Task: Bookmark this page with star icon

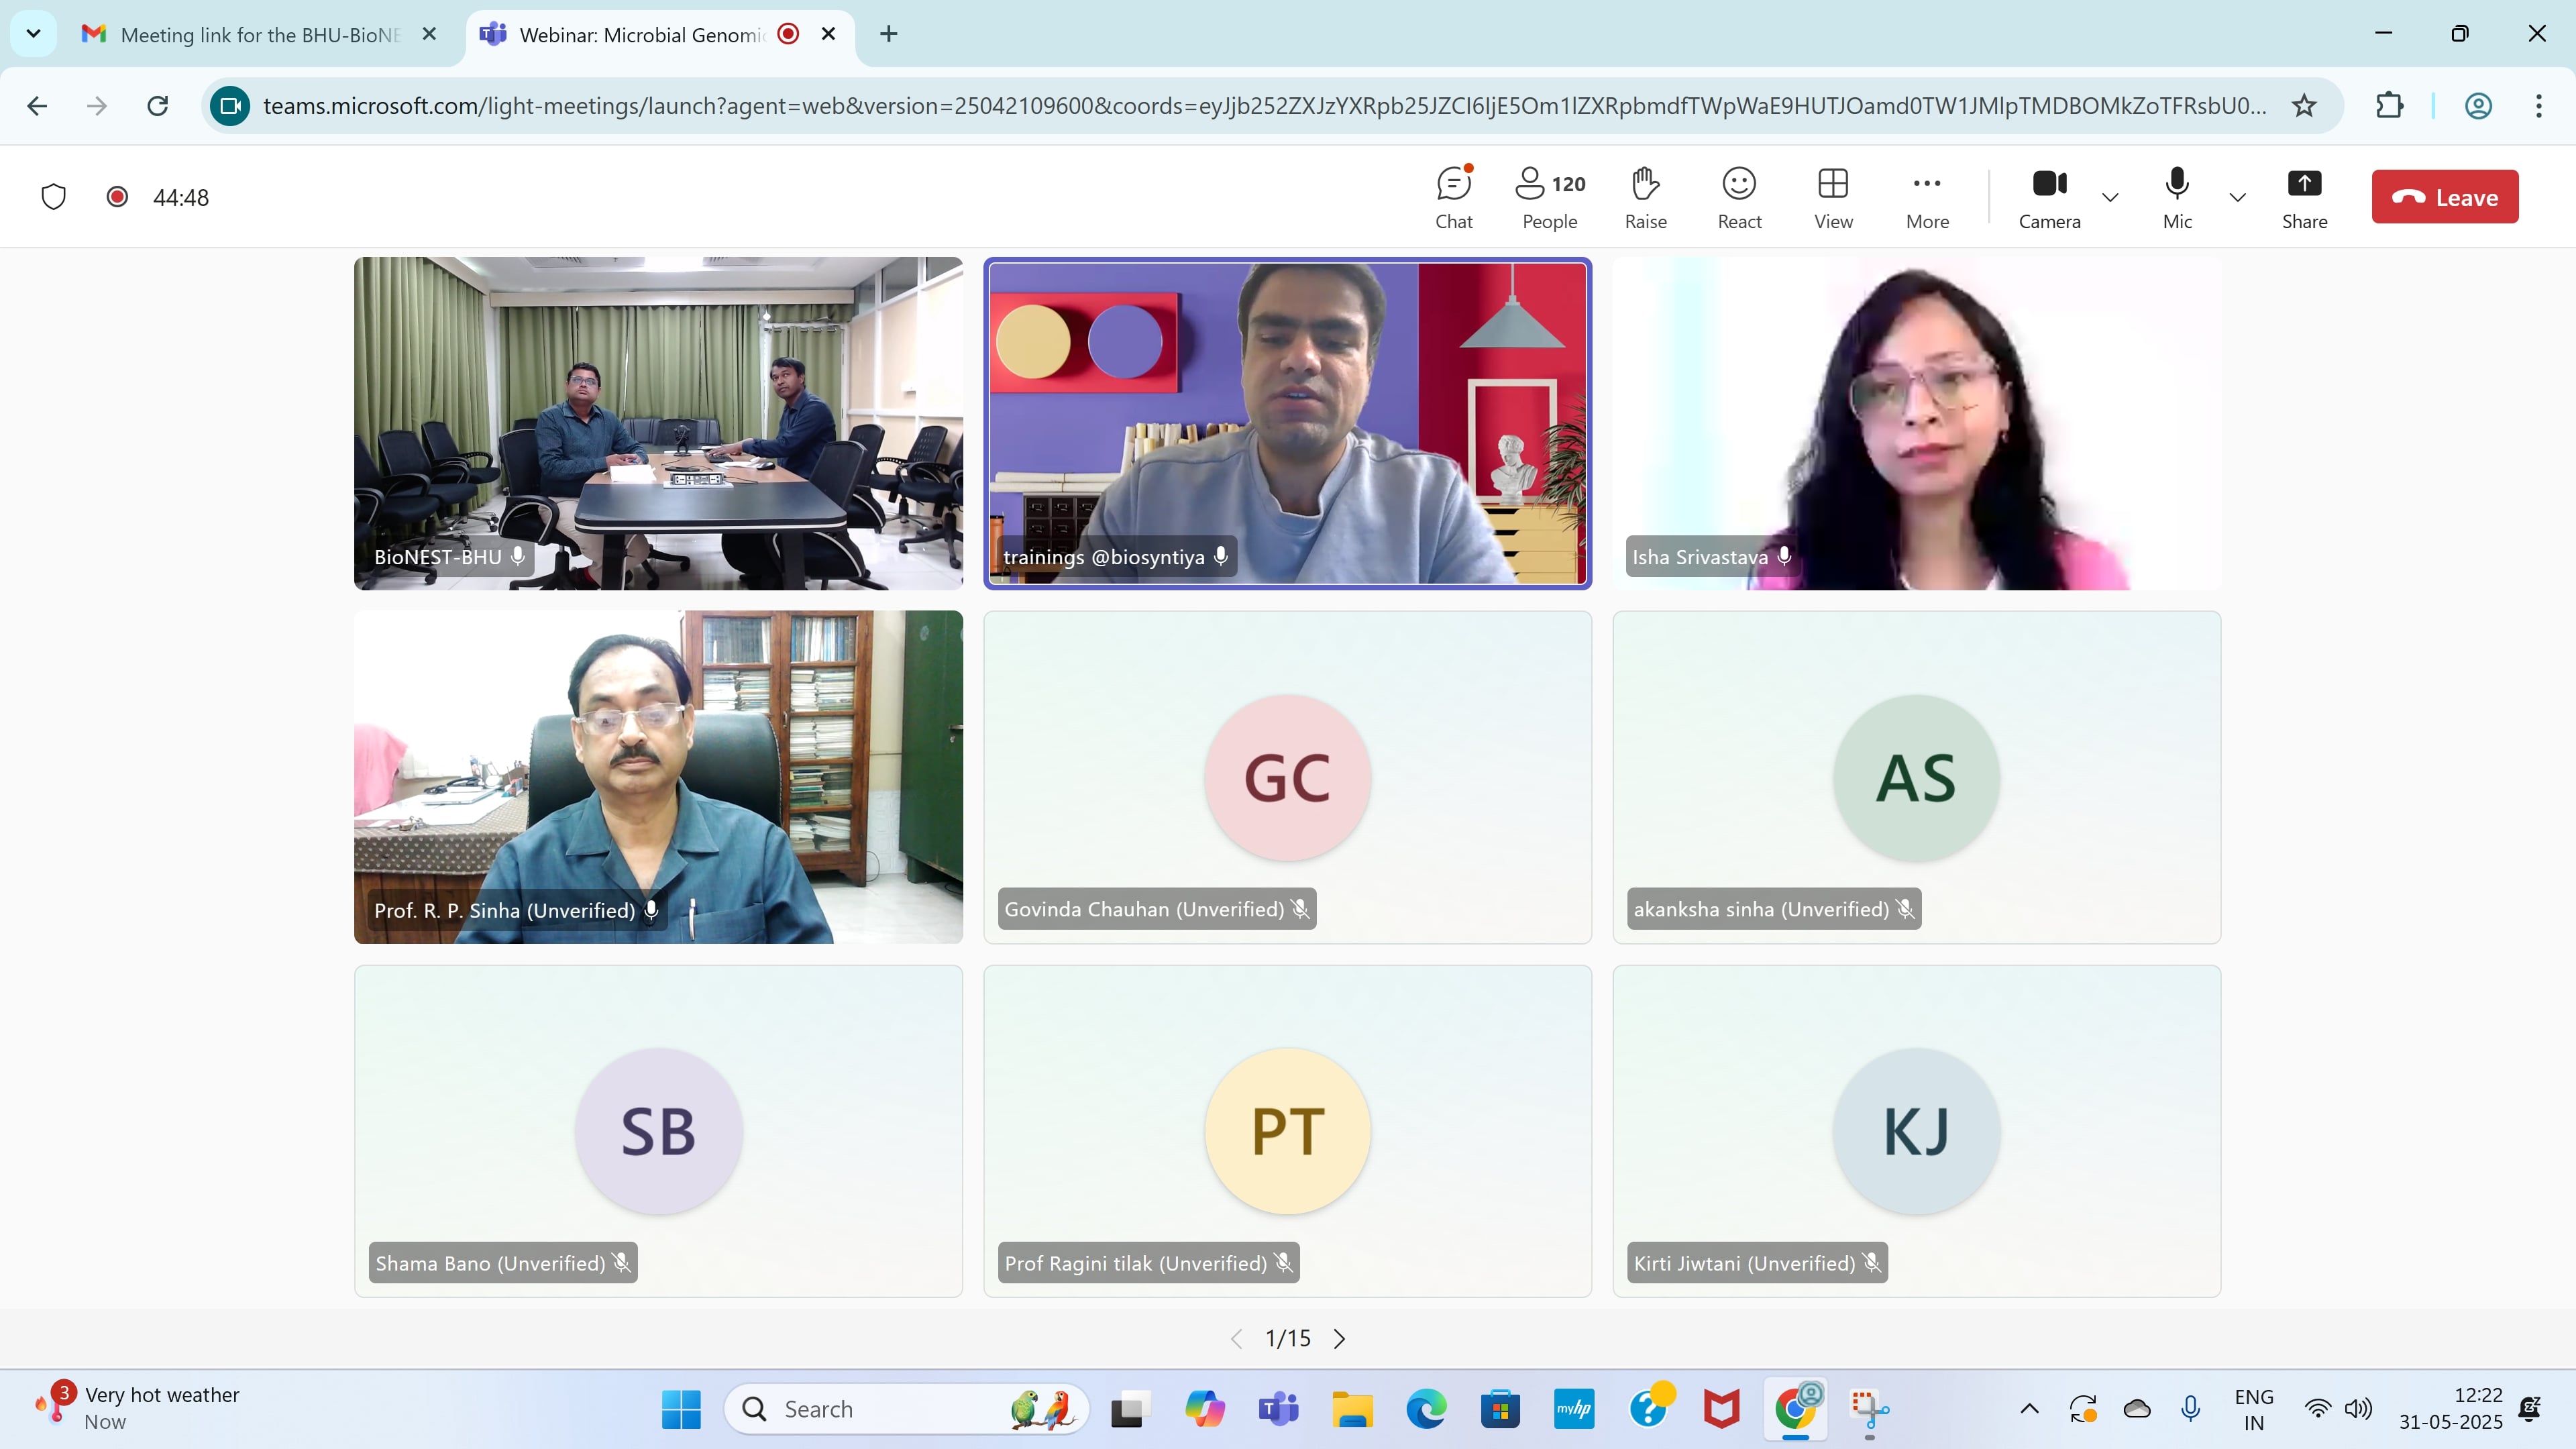Action: [2304, 106]
